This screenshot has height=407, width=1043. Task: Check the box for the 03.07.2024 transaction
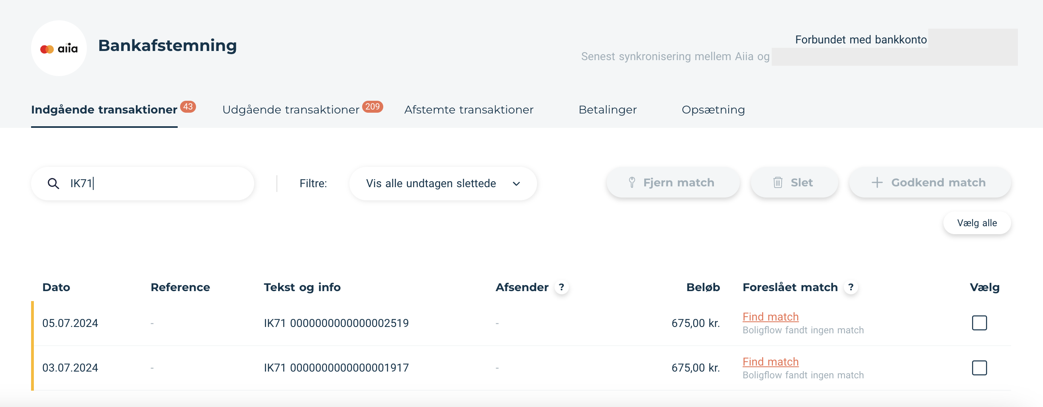point(979,368)
